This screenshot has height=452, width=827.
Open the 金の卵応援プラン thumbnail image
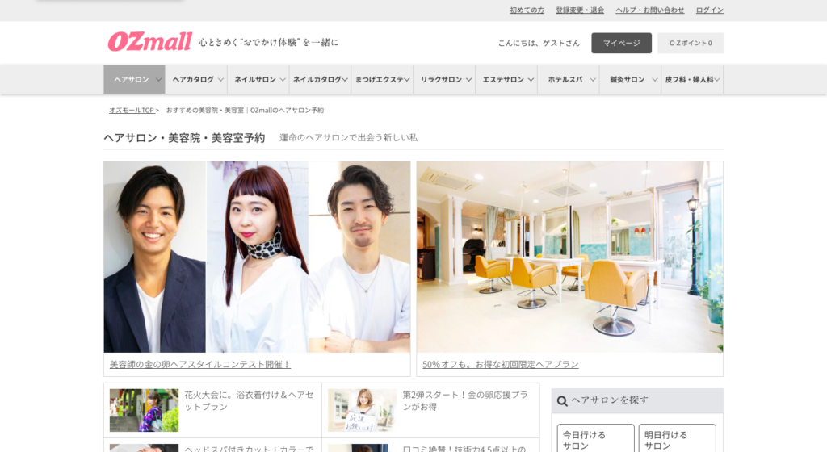coord(363,410)
